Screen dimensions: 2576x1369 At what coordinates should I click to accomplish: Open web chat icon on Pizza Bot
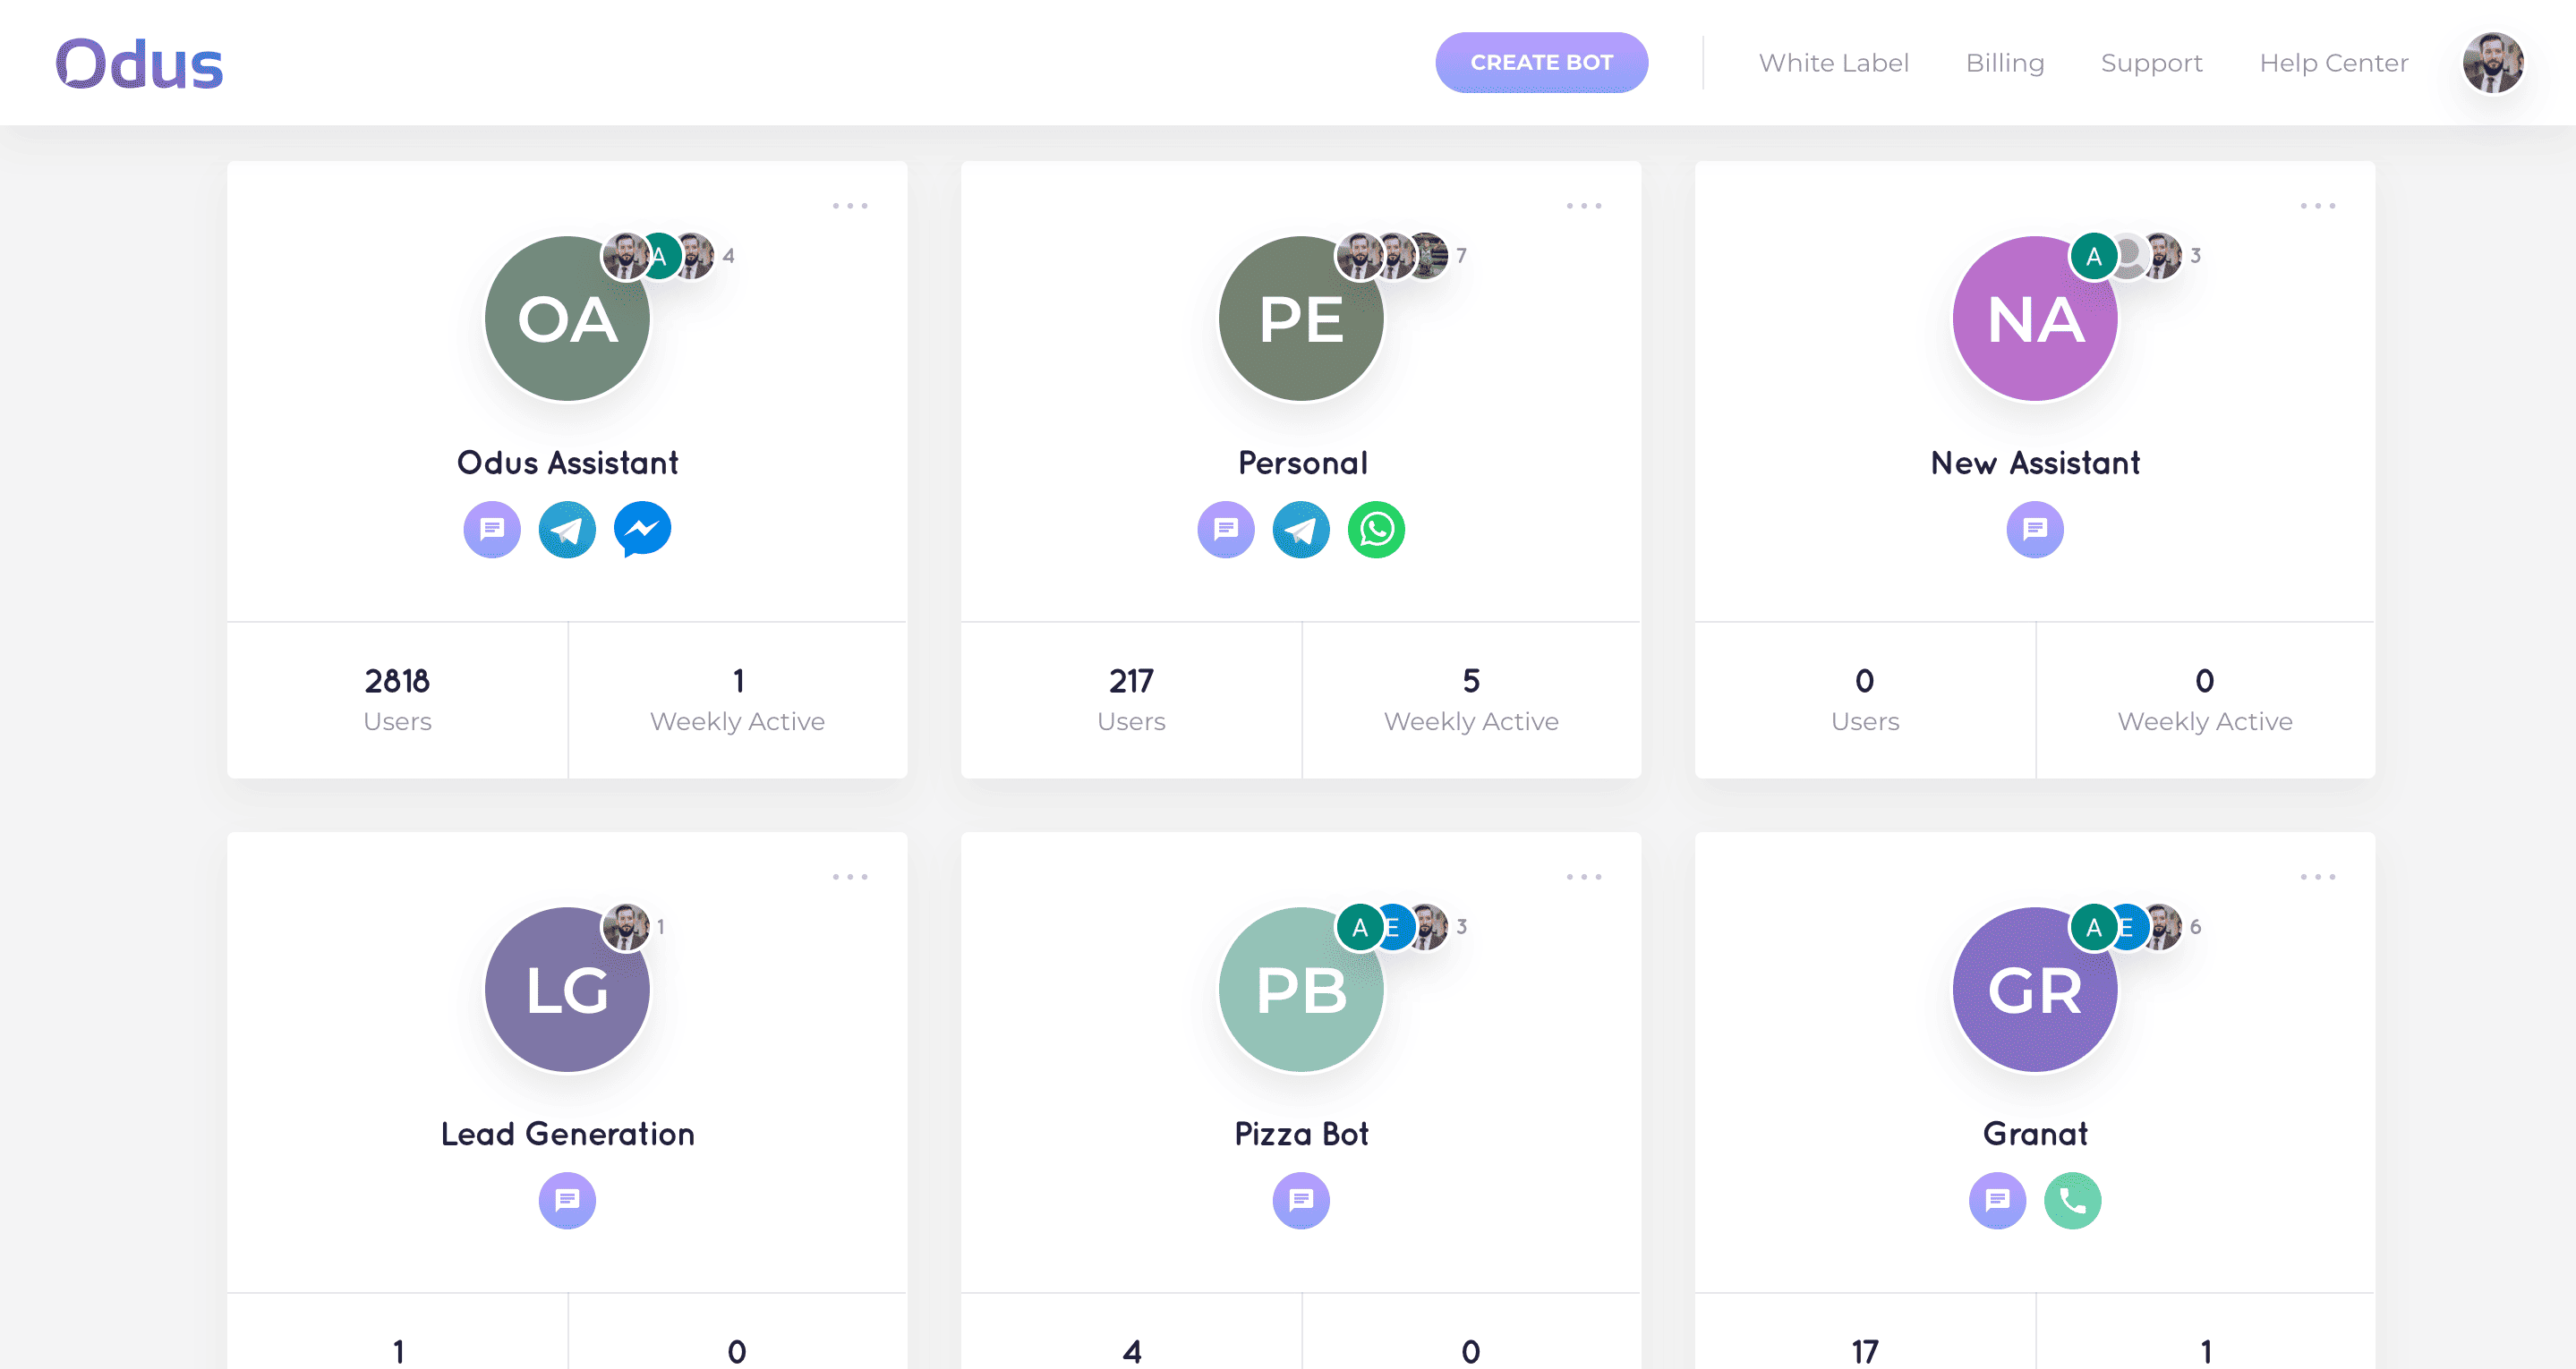[1301, 1200]
